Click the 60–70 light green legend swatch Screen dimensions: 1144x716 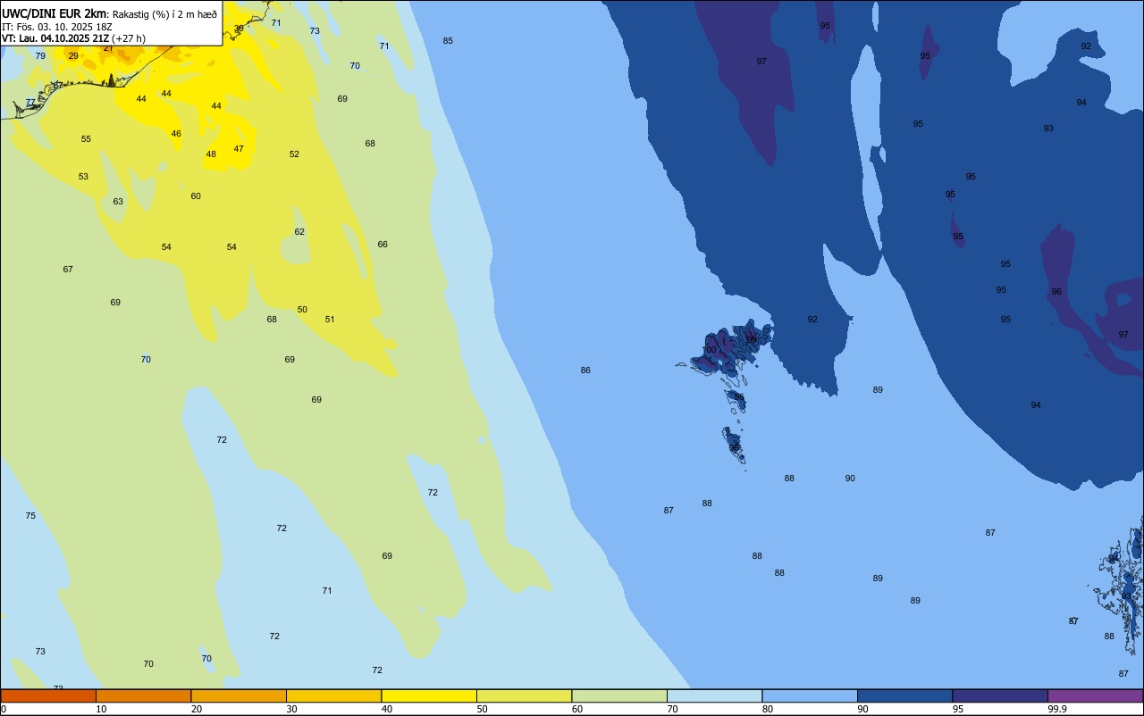point(619,695)
